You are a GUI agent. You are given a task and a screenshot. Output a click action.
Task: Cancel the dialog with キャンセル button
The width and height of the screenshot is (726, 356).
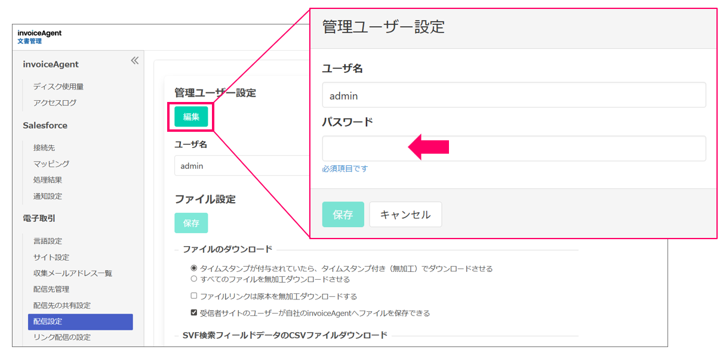tap(405, 215)
